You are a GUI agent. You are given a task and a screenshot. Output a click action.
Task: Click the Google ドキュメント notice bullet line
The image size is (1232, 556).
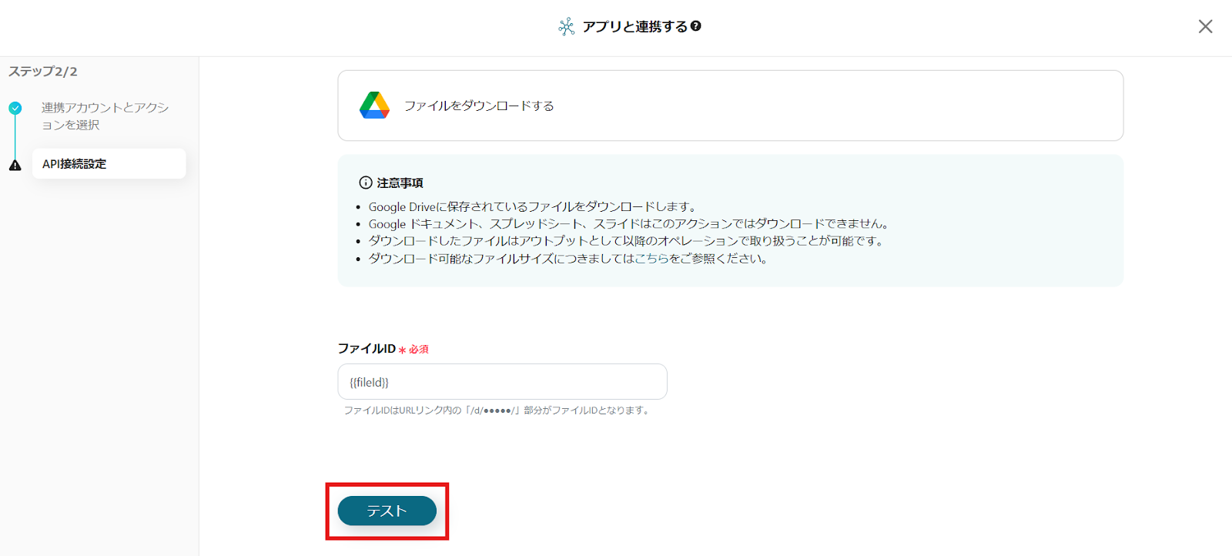(x=629, y=224)
